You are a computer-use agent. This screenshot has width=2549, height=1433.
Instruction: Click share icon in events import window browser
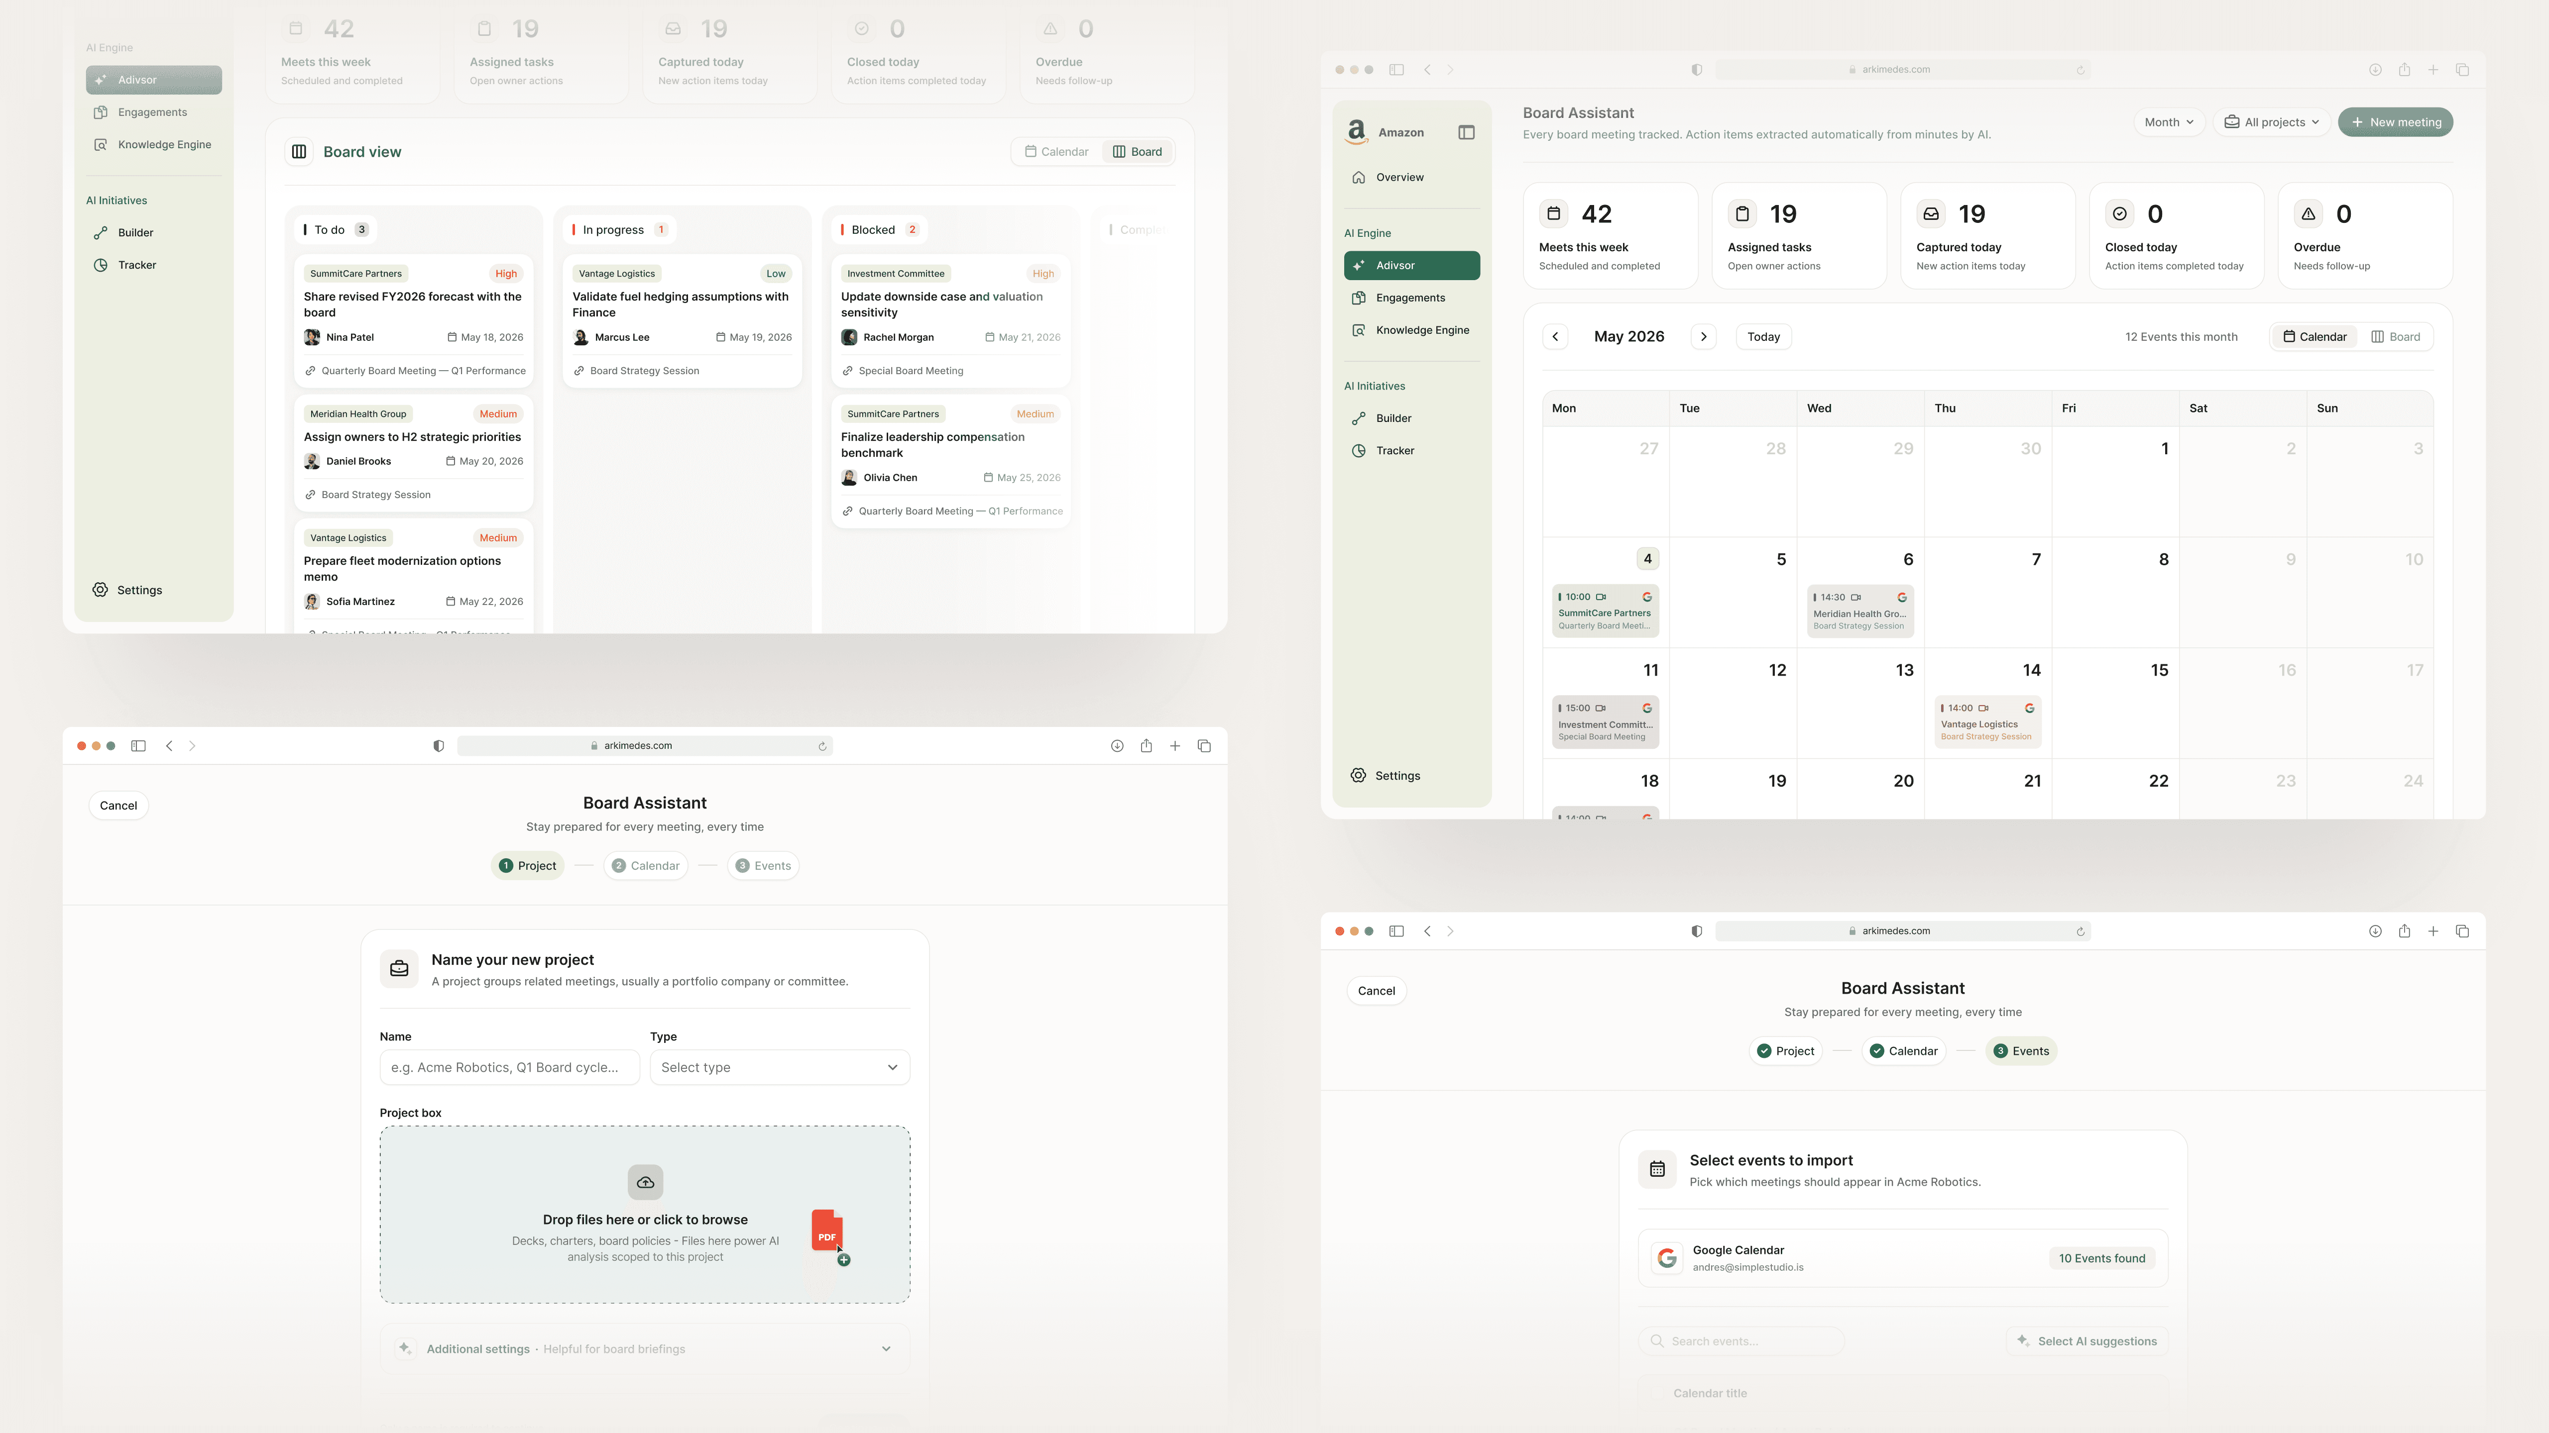pos(2404,930)
